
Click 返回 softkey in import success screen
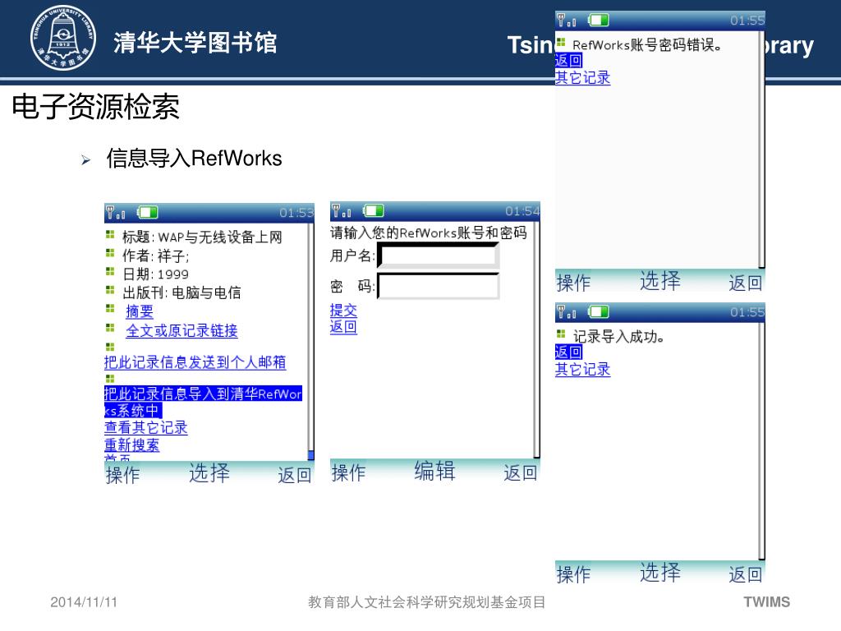(746, 574)
